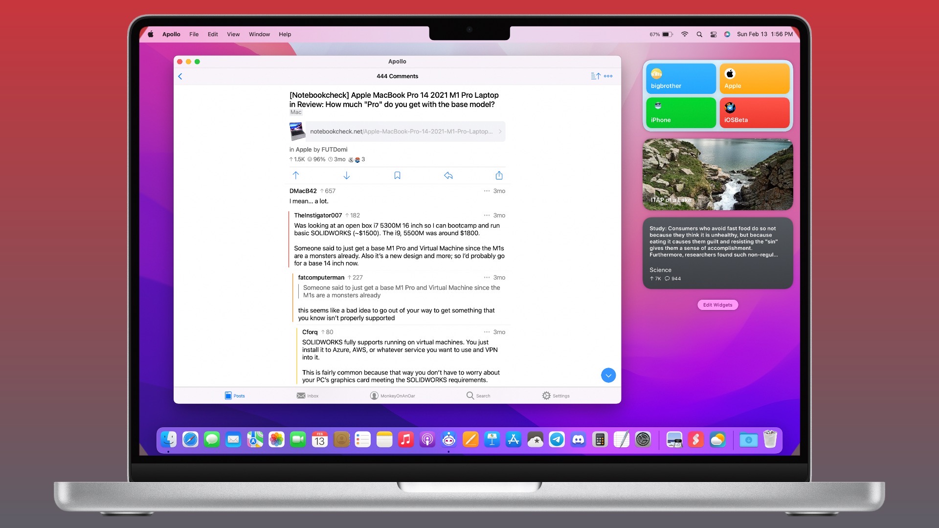
Task: Open the App Store from Dock
Action: pos(514,440)
